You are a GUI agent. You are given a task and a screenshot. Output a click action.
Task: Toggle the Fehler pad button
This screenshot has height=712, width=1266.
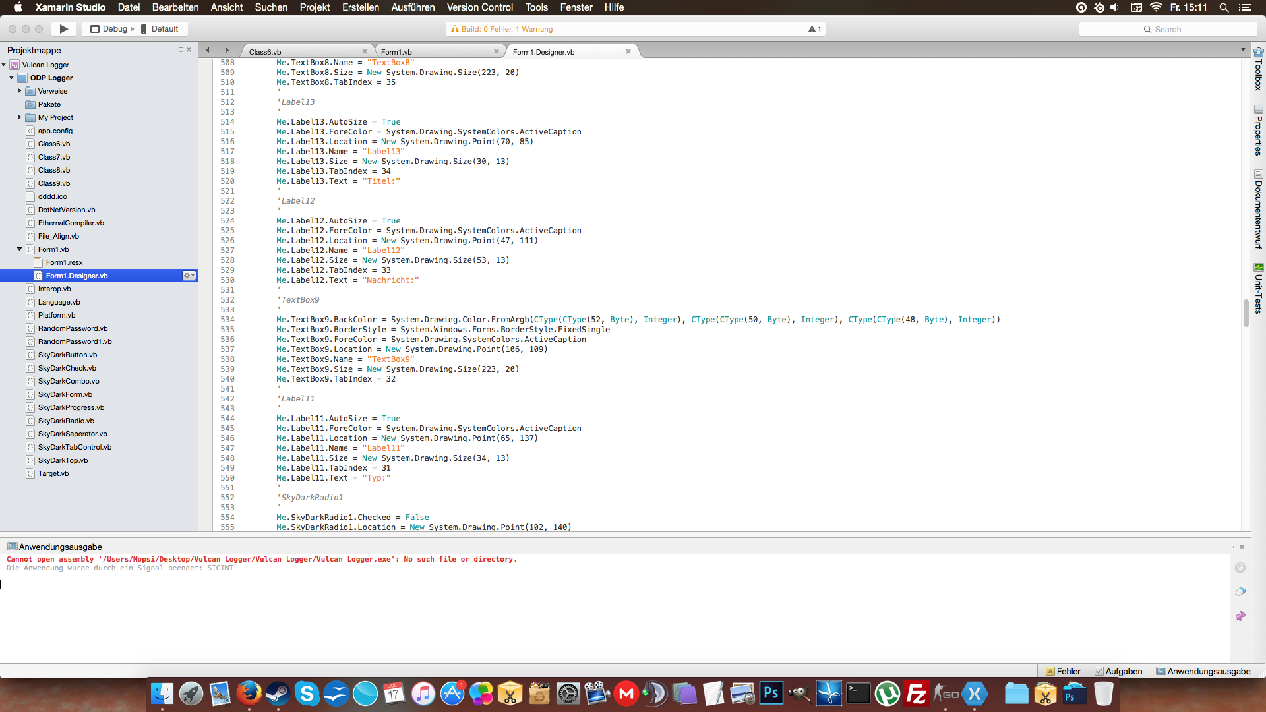tap(1063, 671)
